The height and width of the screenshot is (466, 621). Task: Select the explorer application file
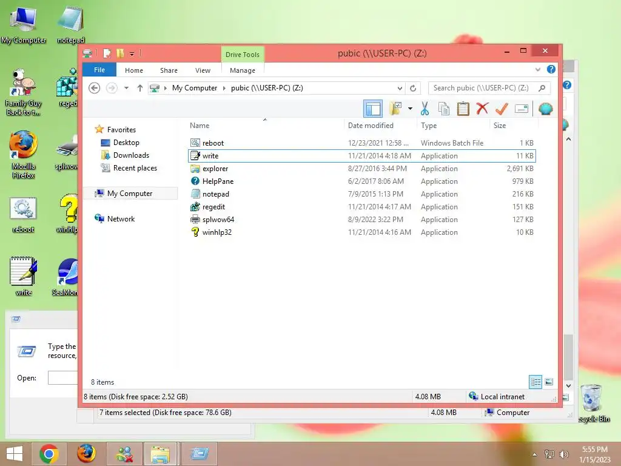(361, 169)
